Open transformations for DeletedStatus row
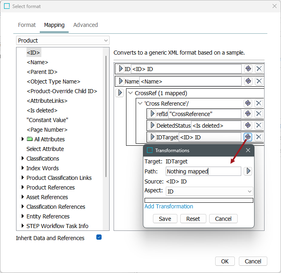The image size is (281, 273). [x=248, y=126]
